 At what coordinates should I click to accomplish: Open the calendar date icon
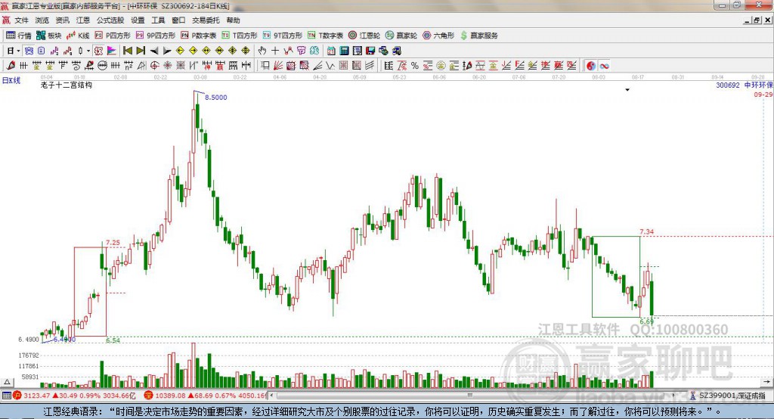coord(331,51)
